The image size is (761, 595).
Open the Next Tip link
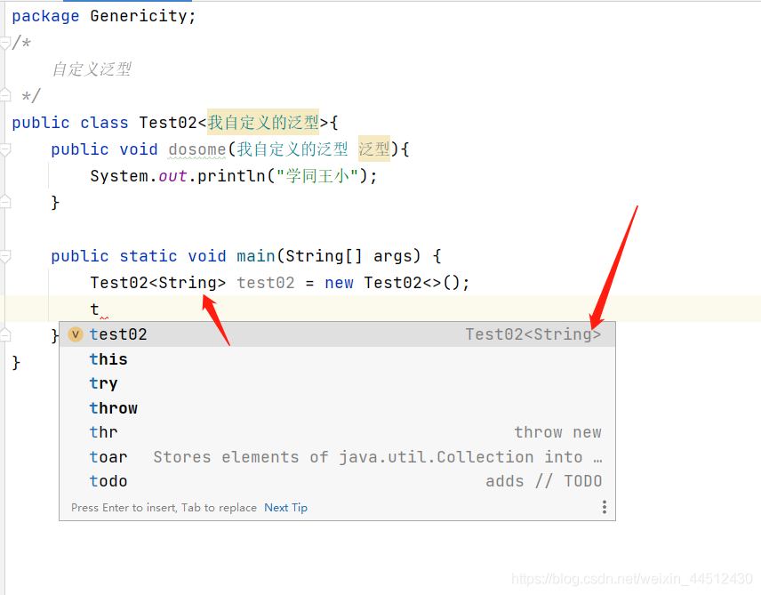285,508
